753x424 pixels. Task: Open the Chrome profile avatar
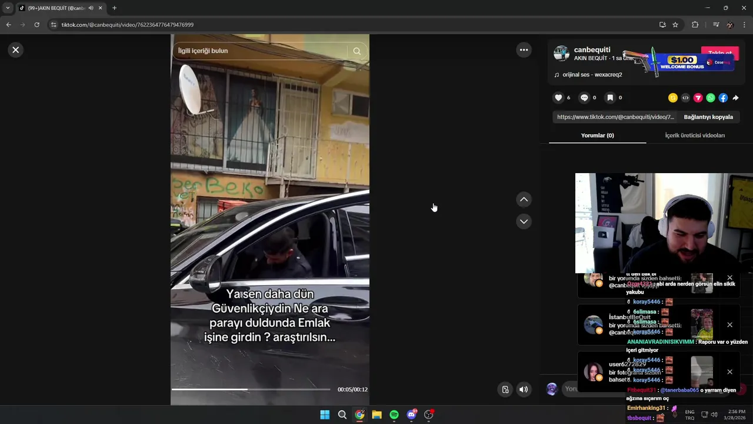(x=730, y=25)
